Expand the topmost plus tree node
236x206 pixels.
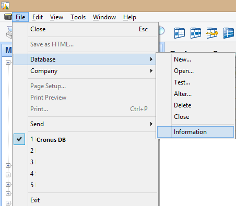click(x=8, y=165)
